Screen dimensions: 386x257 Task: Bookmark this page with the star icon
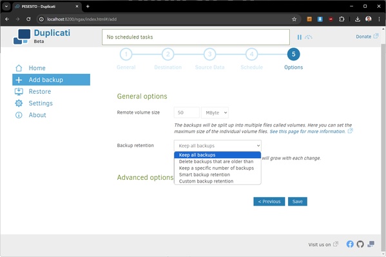pos(294,19)
